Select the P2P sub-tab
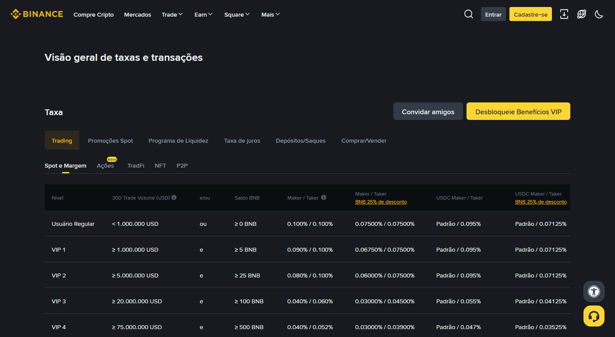Viewport: 615px width, 337px height. [x=182, y=166]
